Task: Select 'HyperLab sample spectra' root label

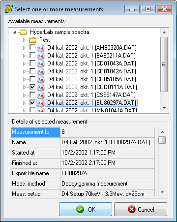Action: pos(59,32)
